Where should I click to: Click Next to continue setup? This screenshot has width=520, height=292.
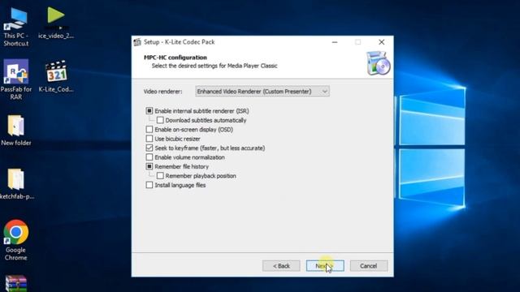[x=325, y=266]
